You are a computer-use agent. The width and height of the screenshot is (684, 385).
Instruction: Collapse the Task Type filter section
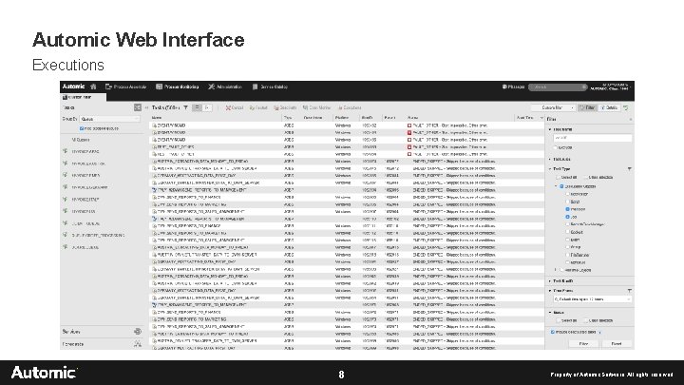[550, 169]
